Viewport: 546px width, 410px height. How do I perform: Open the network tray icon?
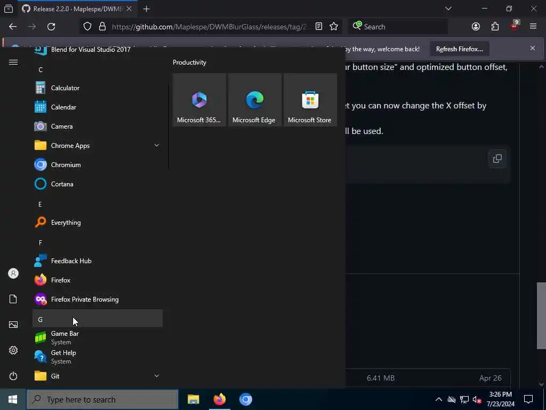click(x=464, y=399)
